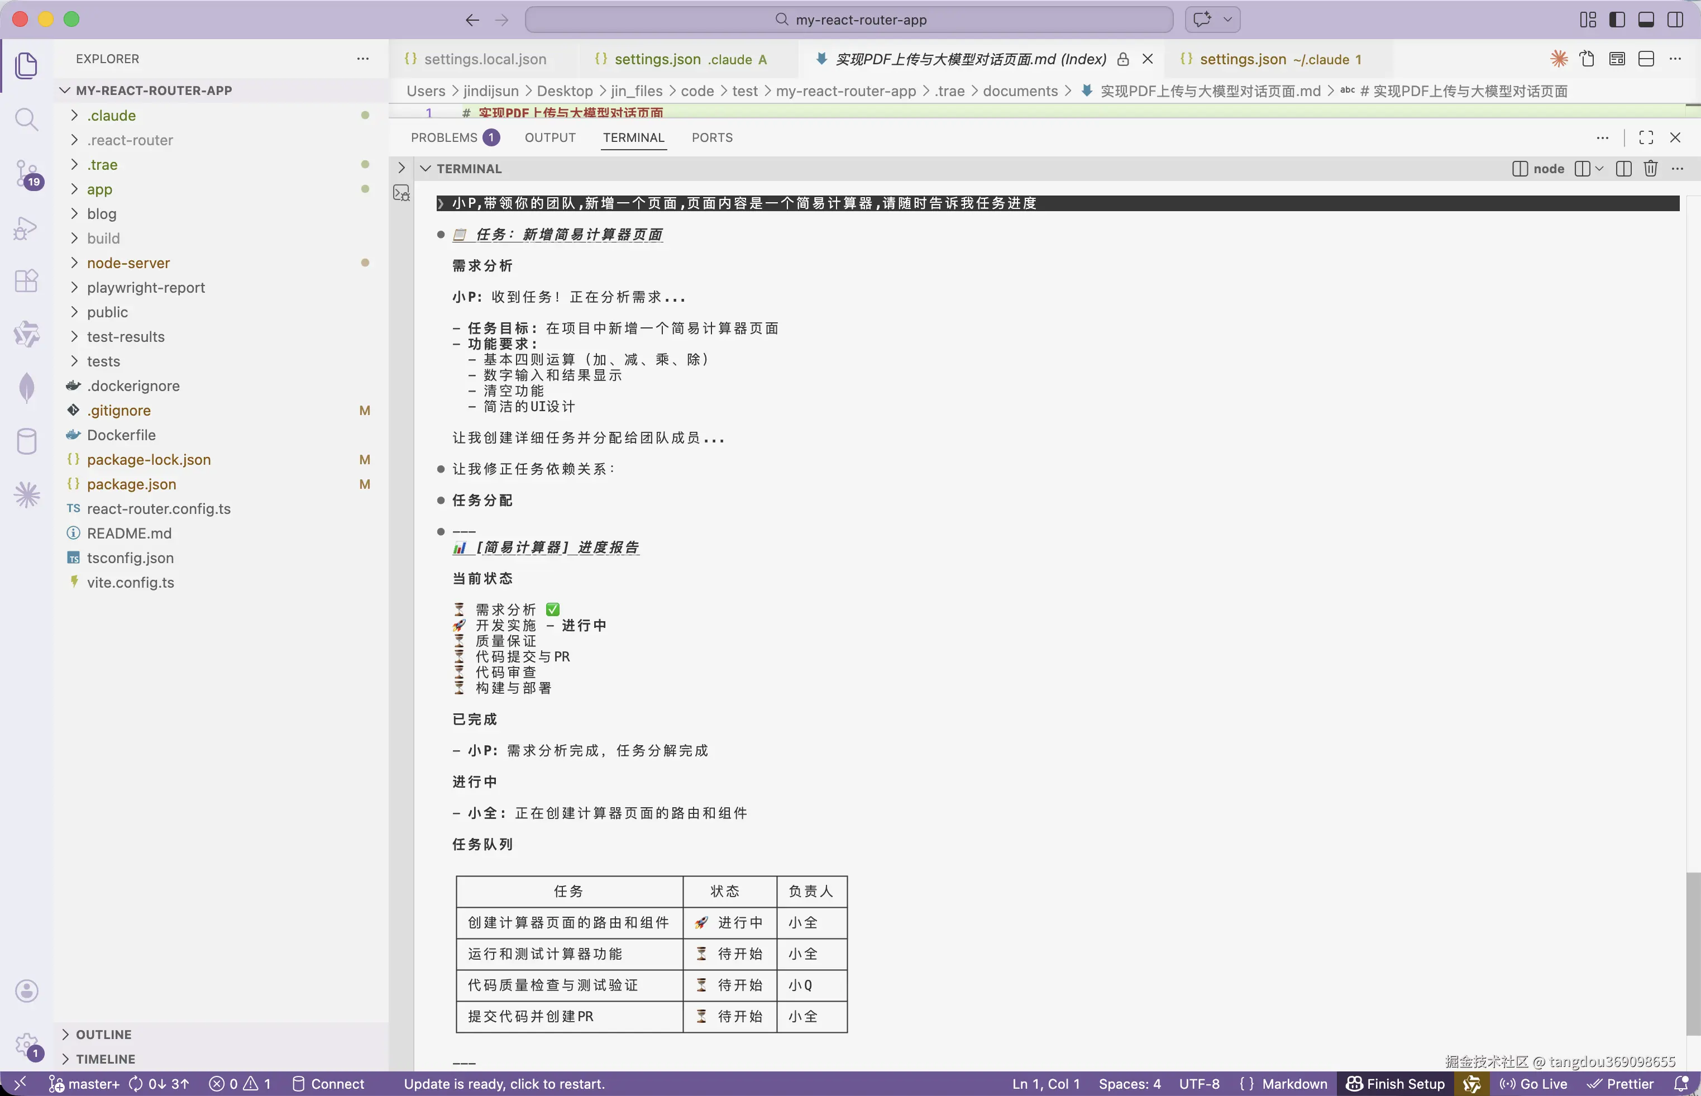Click the split editor layout icon
The width and height of the screenshot is (1701, 1096).
1646,59
